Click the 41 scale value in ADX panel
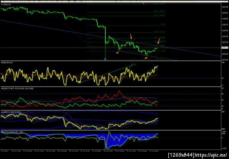229x159 pixels. click(223, 88)
